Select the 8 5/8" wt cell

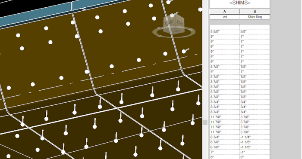tap(225, 32)
